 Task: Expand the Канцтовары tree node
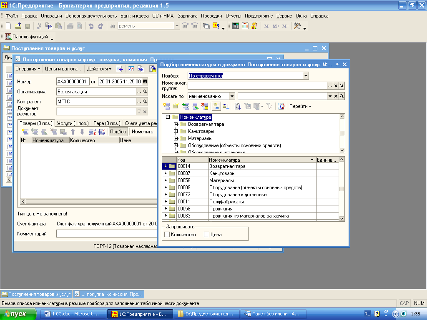176,131
